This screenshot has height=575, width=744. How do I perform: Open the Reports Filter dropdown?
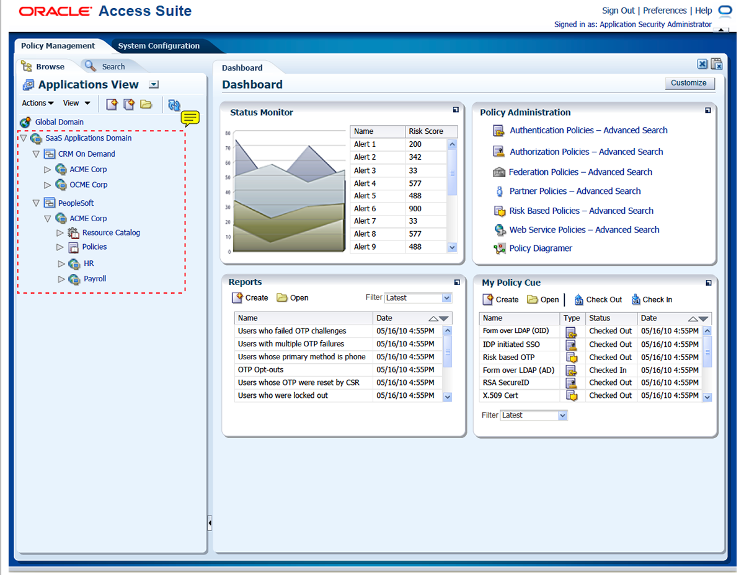click(x=446, y=298)
